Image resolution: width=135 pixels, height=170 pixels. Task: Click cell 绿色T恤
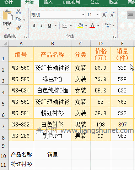[x=53, y=79]
